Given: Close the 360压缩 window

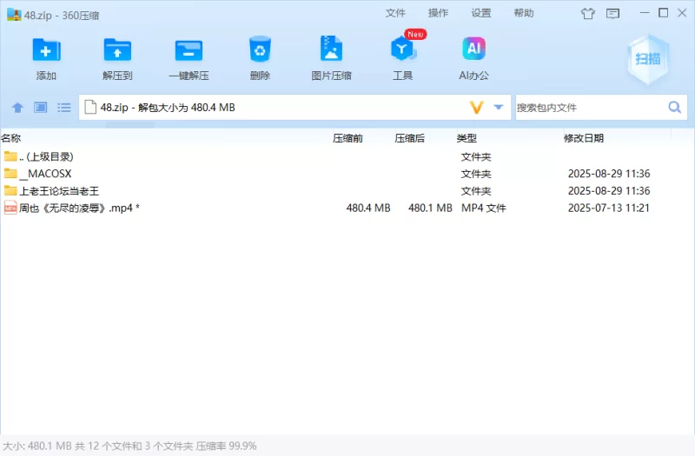Looking at the screenshot, I should click(682, 13).
